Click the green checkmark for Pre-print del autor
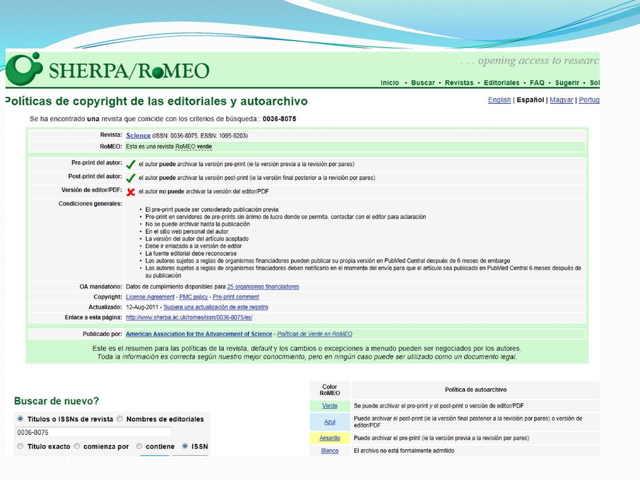The height and width of the screenshot is (480, 640). [131, 164]
